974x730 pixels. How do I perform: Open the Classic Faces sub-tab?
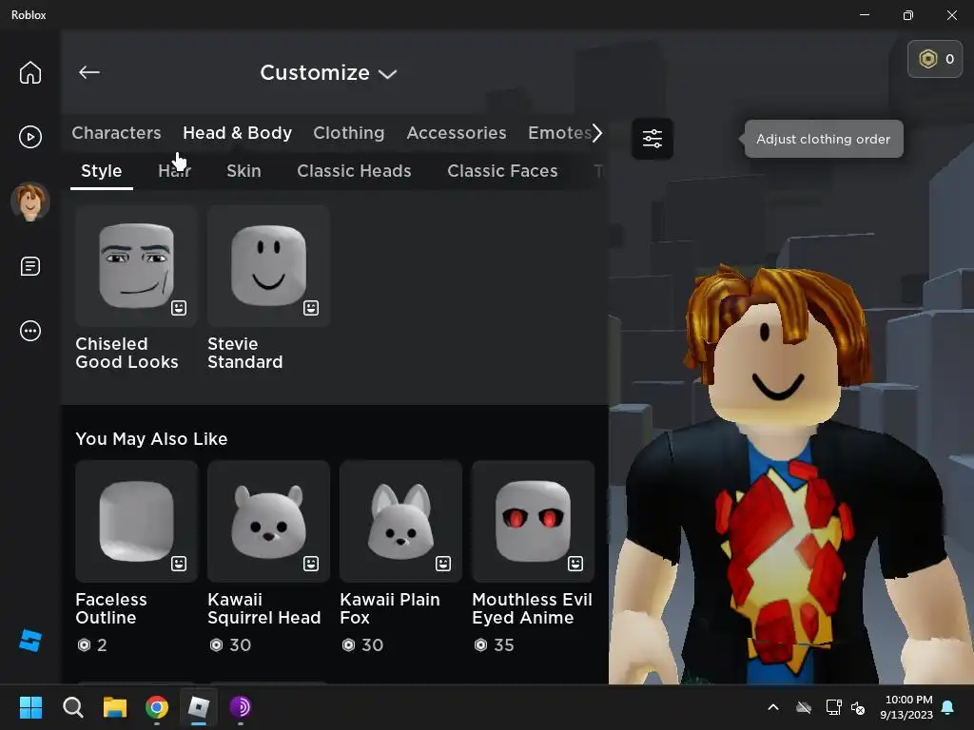point(502,171)
